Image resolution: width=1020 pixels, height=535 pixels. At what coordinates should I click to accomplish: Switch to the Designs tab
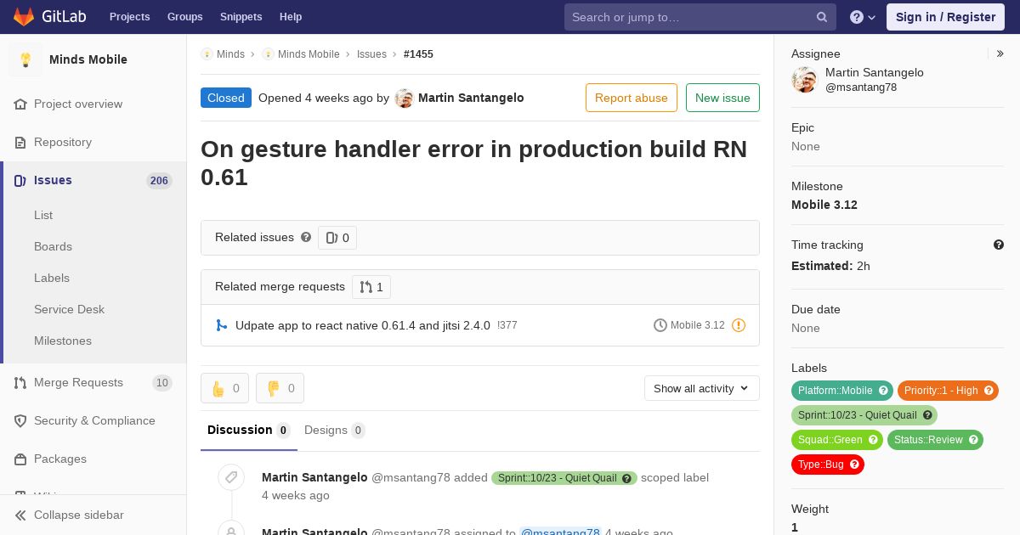pos(334,430)
